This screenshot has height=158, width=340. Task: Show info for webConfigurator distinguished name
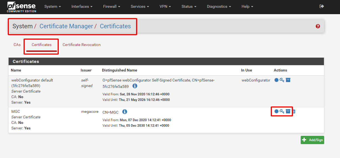pyautogui.click(x=135, y=86)
